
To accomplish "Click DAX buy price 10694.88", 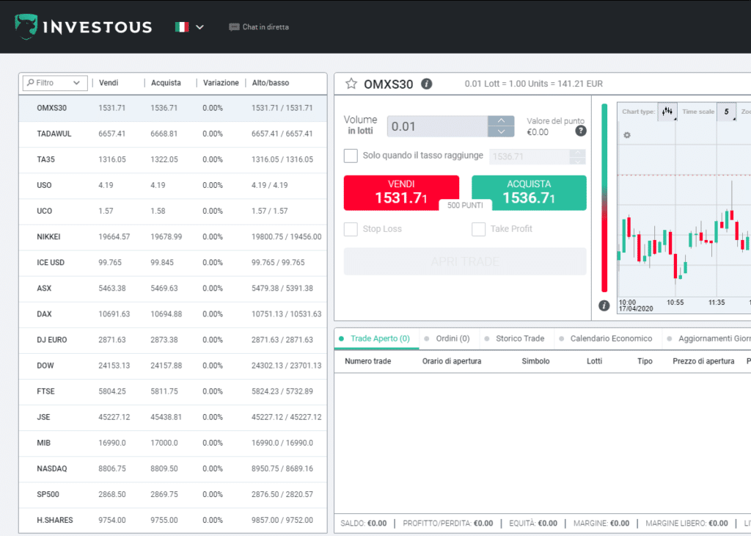I will click(166, 314).
